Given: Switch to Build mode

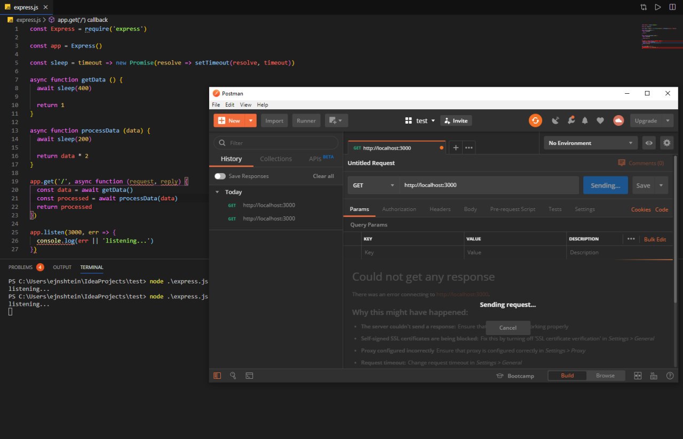Looking at the screenshot, I should tap(567, 376).
